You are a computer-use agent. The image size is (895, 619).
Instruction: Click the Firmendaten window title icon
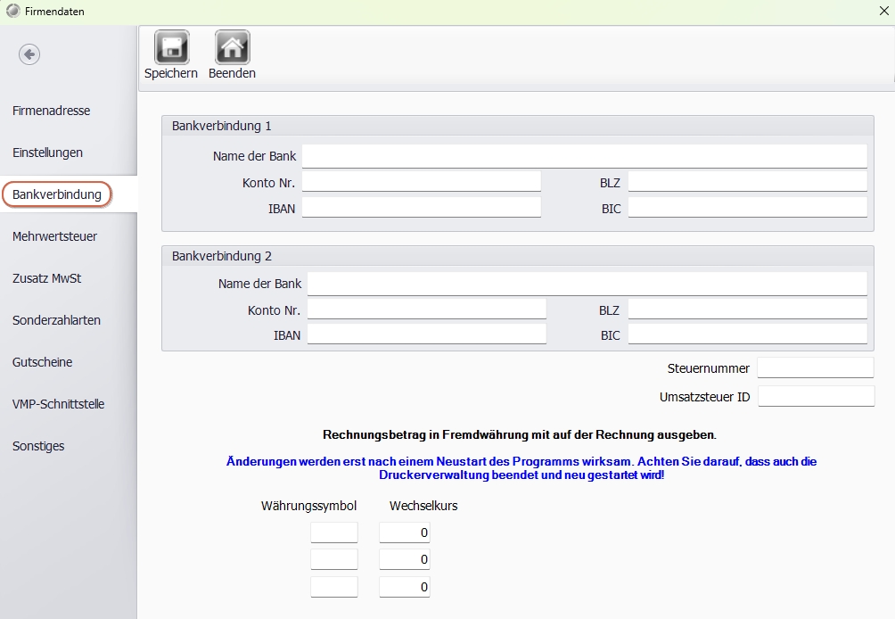pos(12,12)
